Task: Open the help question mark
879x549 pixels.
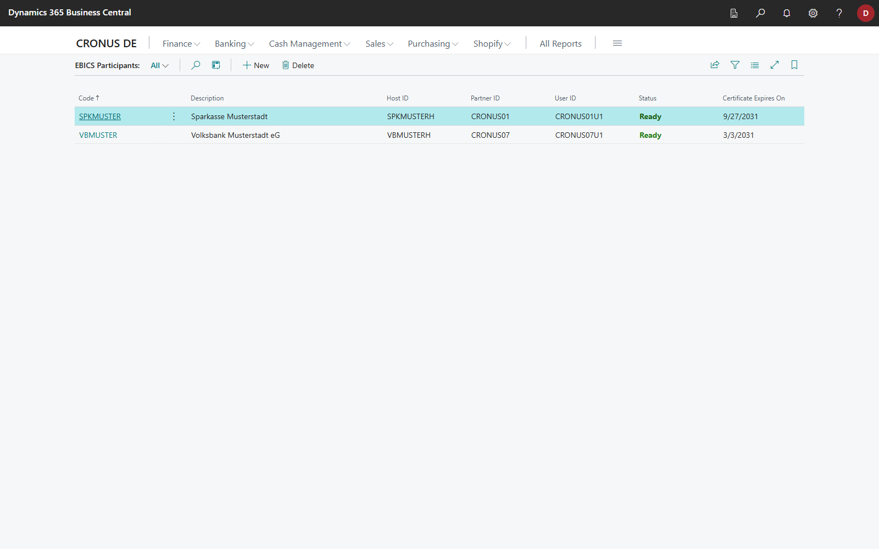Action: (x=839, y=13)
